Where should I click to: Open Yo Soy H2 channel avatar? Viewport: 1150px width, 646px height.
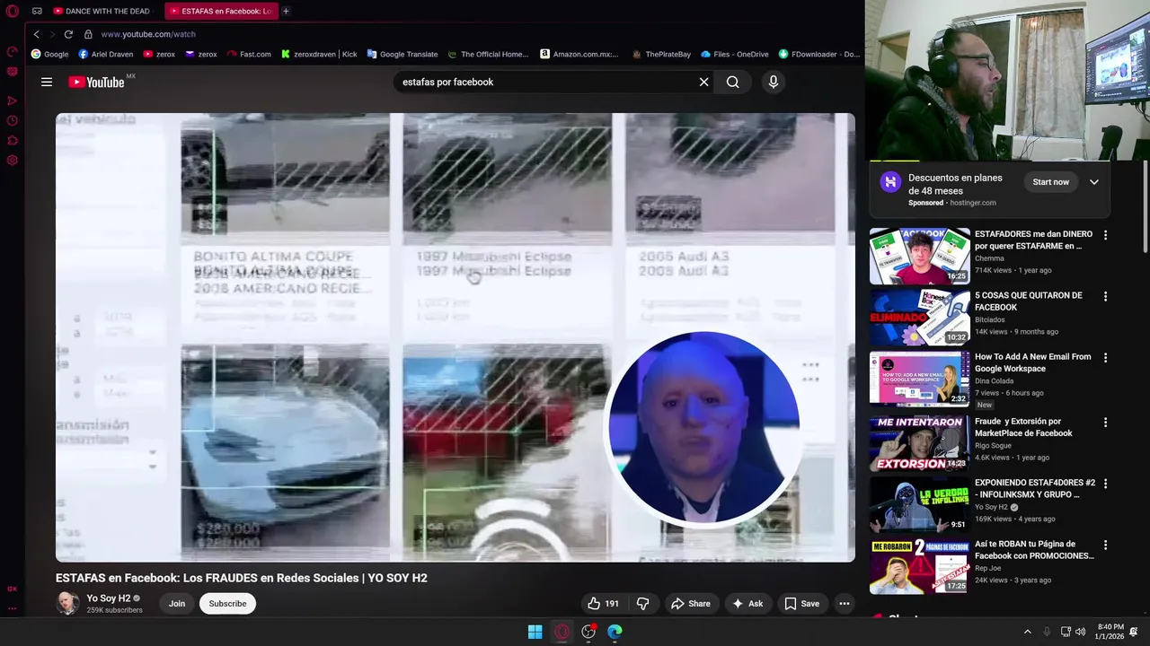[x=67, y=603]
